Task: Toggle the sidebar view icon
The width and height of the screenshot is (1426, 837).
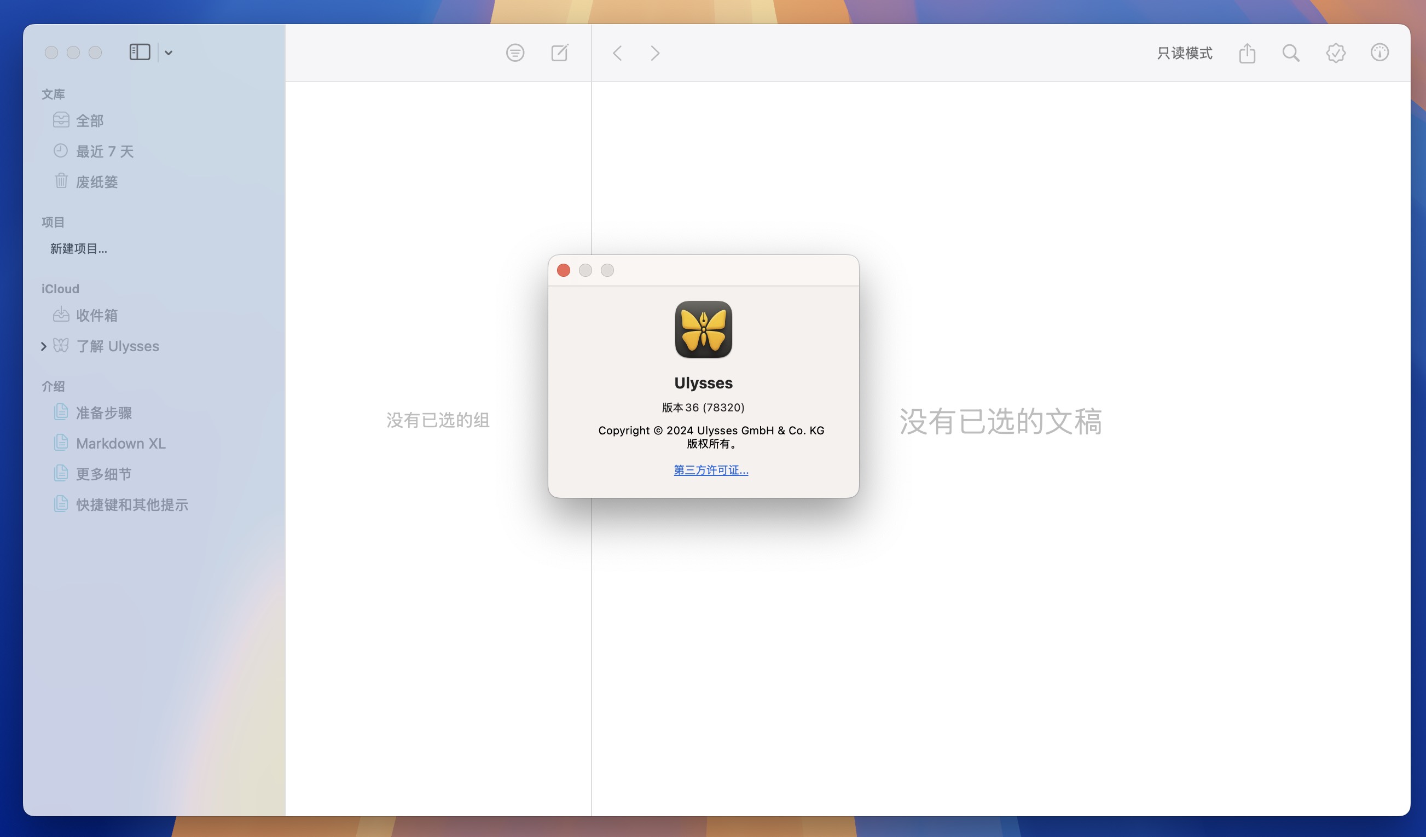Action: click(x=140, y=53)
